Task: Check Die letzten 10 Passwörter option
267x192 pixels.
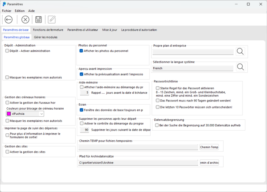Action: pos(158,107)
